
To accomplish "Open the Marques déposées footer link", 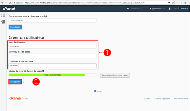I will [x=162, y=99].
